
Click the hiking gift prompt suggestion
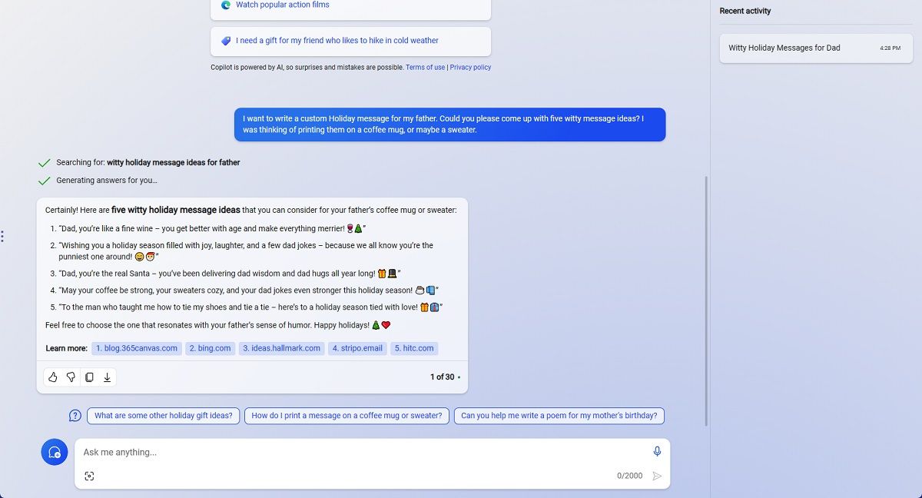[350, 40]
